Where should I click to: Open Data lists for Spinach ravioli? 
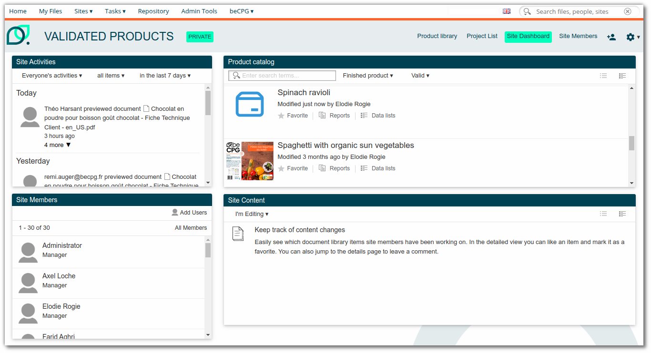point(383,115)
